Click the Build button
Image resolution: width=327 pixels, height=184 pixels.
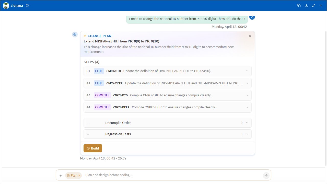[x=93, y=148]
